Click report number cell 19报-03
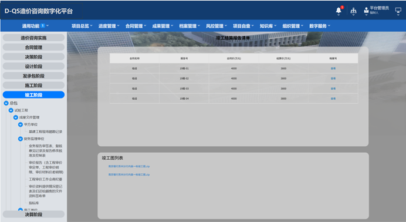Screen dimensions: 406x222 click(184, 89)
